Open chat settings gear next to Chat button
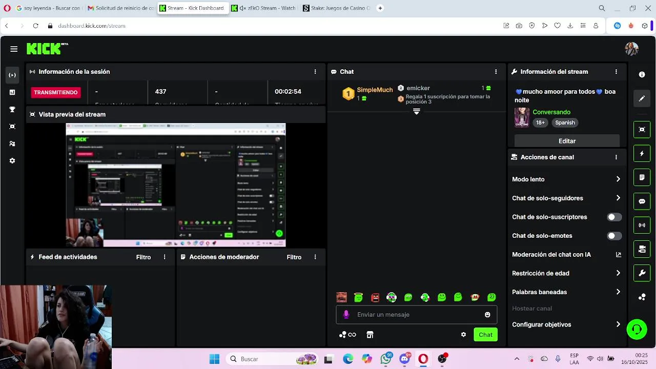The height and width of the screenshot is (369, 656). pos(463,335)
